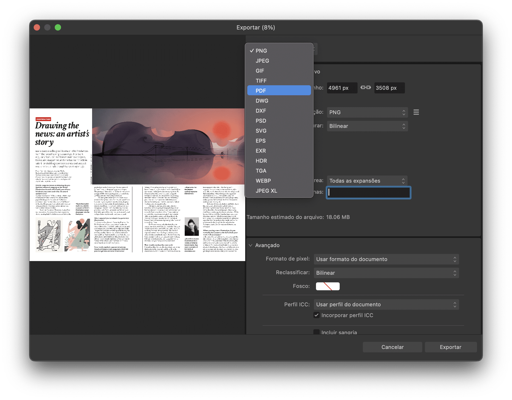Click the Cancelar button
Screen dimensions: 512x400
coord(392,347)
